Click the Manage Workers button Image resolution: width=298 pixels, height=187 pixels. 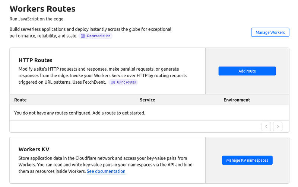270,32
